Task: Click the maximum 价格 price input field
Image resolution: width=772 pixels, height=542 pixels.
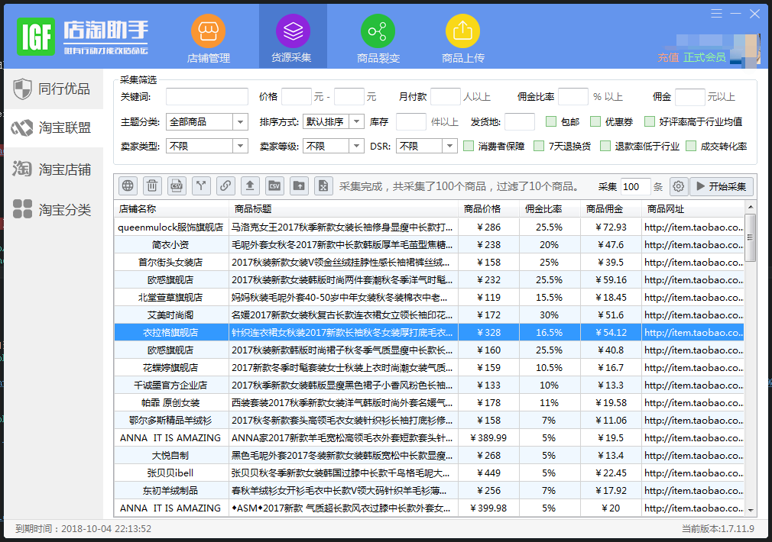Action: 349,97
